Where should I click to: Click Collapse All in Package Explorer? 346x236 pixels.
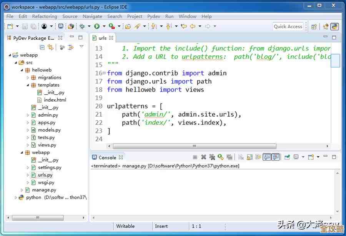pos(42,47)
